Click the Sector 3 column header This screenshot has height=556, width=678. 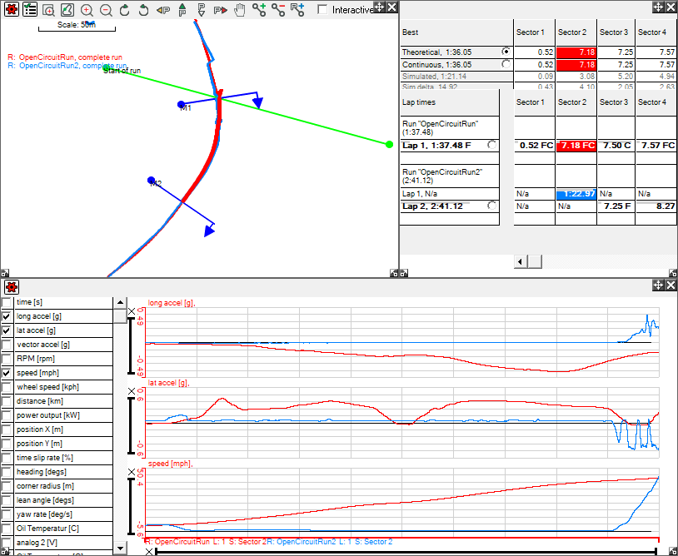pos(613,32)
